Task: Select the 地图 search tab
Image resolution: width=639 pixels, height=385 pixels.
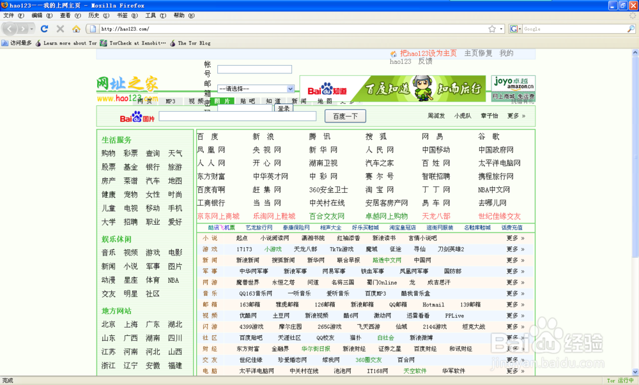Action: tap(325, 101)
